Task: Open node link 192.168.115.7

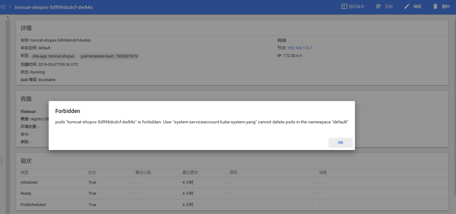Action: click(300, 48)
